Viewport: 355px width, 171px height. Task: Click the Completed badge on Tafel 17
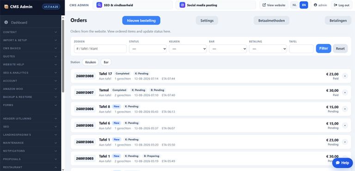[122, 74]
